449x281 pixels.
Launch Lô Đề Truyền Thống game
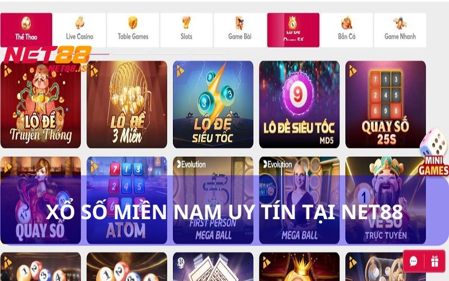tap(40, 105)
